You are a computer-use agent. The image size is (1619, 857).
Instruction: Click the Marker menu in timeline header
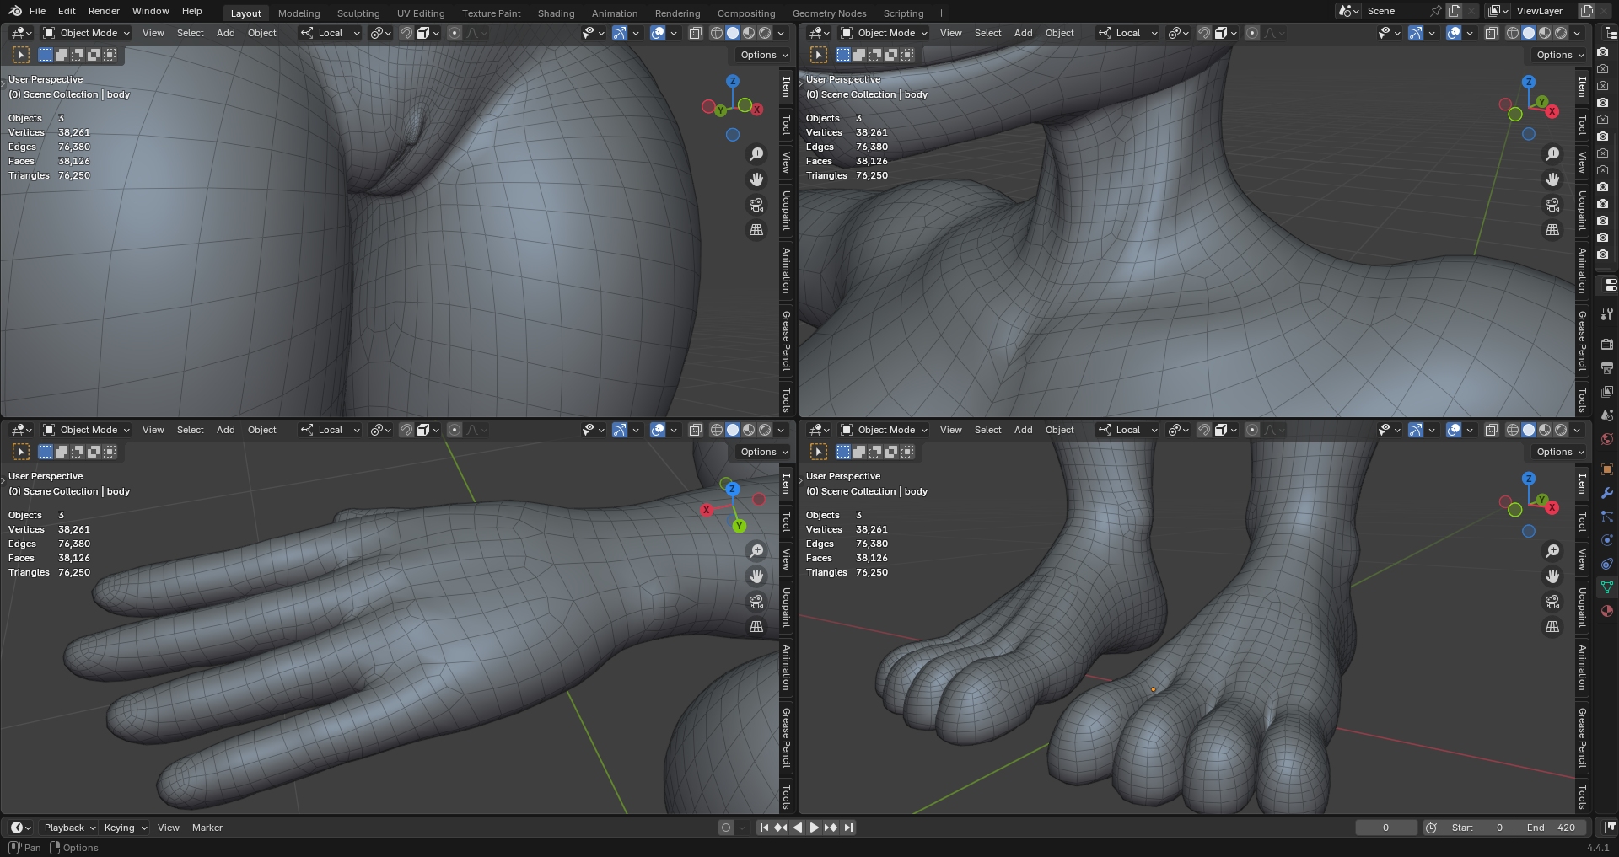tap(207, 828)
